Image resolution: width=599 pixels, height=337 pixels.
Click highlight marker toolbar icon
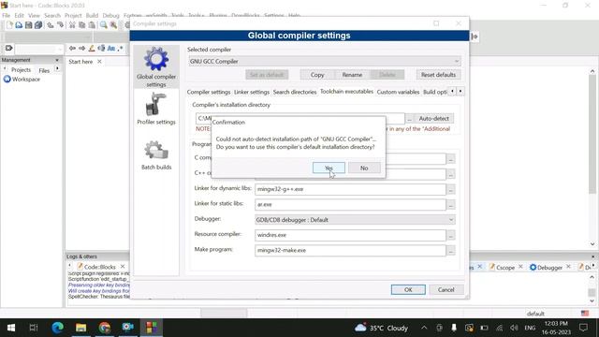(x=92, y=49)
